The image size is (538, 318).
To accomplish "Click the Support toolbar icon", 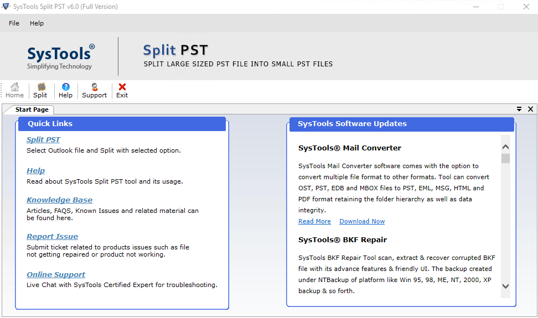I will [94, 90].
